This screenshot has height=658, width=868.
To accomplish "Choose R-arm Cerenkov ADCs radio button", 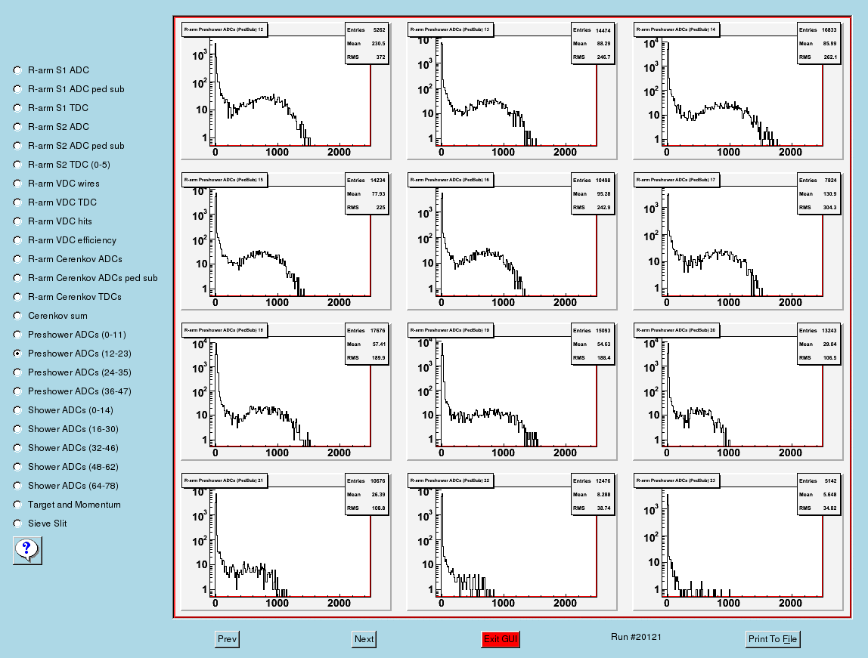I will [x=17, y=259].
